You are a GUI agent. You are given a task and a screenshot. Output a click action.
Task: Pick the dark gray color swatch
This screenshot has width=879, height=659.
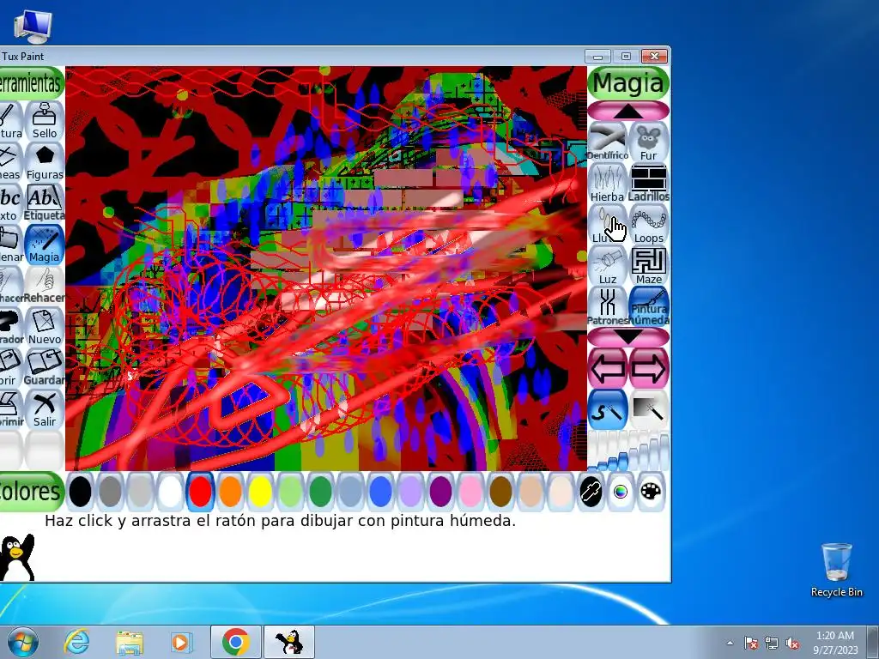(110, 492)
